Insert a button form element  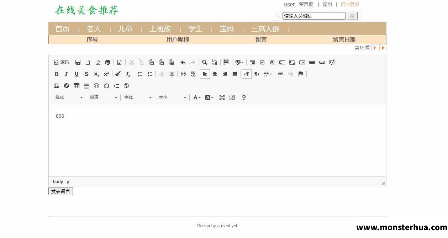tap(312, 62)
